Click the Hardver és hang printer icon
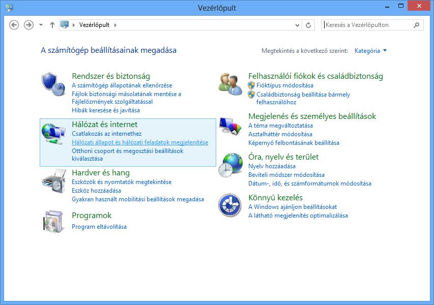The image size is (434, 305). pos(54,181)
